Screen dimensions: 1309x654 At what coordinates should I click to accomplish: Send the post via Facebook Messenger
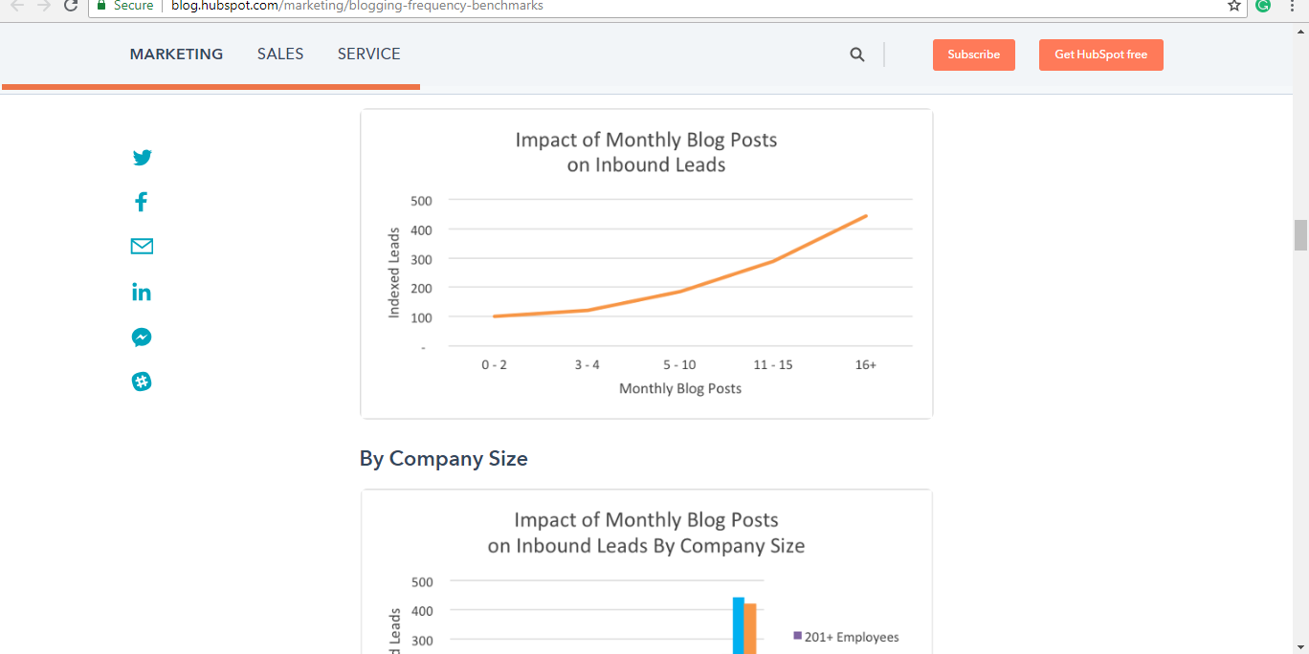point(142,337)
